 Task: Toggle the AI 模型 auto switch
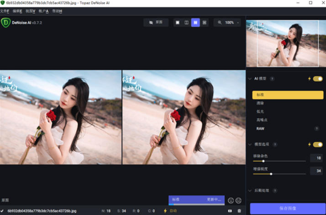coord(317,79)
